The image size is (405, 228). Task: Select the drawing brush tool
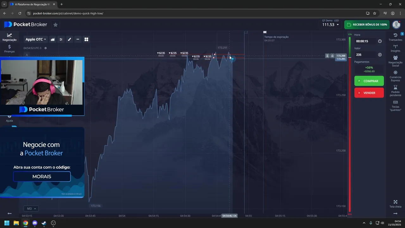69,39
